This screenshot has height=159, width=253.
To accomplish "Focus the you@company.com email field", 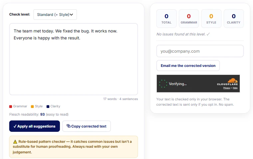I will (200, 51).
